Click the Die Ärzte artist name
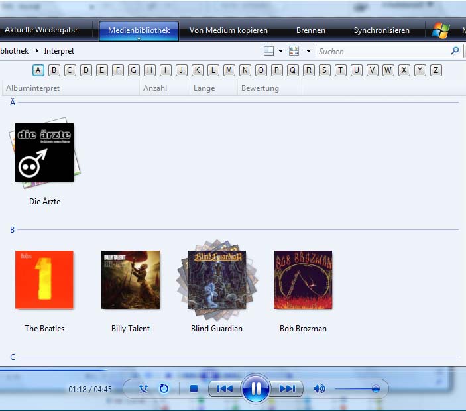This screenshot has height=411, width=466. point(44,202)
